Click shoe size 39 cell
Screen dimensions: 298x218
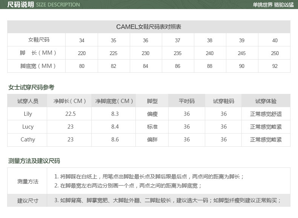[x=242, y=40]
